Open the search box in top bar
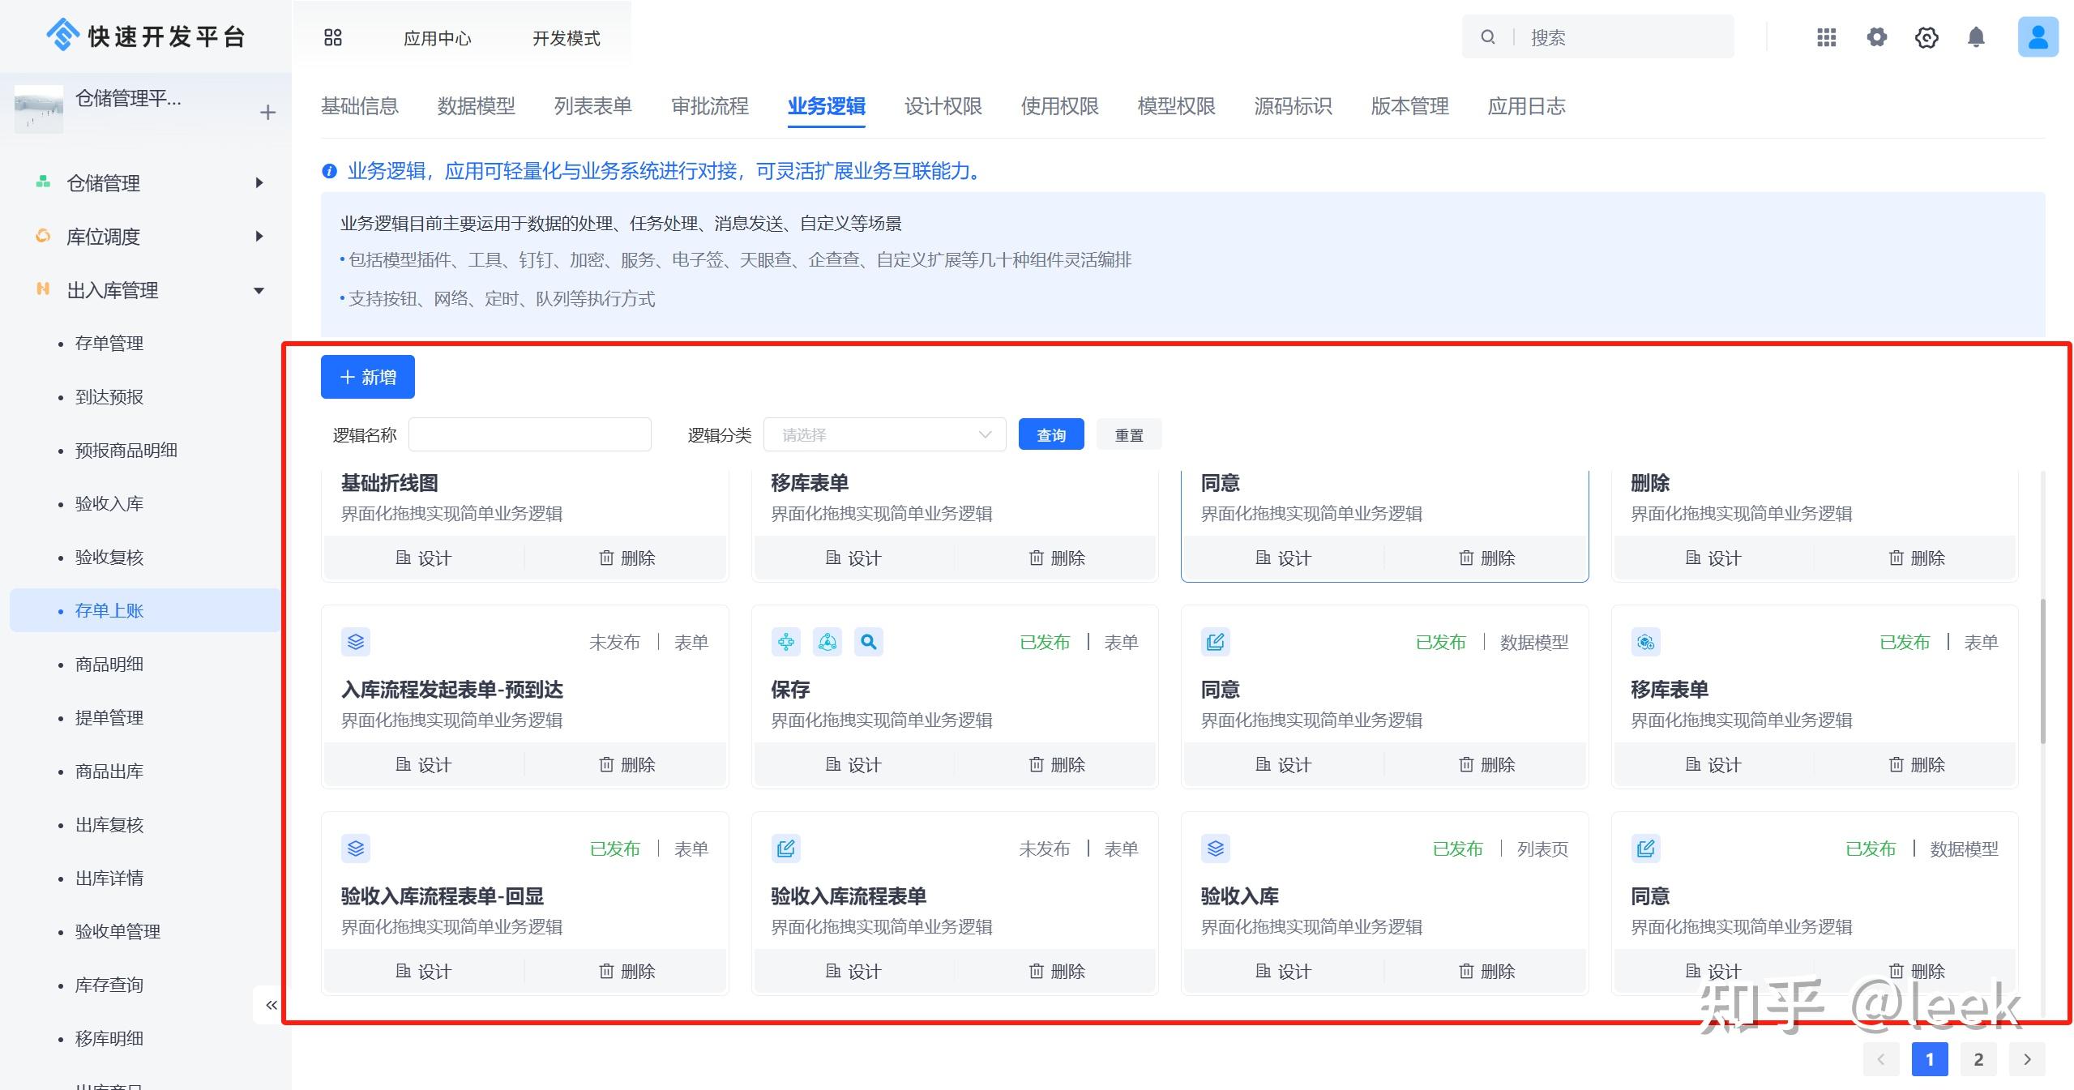This screenshot has width=2074, height=1090. coord(1597,36)
